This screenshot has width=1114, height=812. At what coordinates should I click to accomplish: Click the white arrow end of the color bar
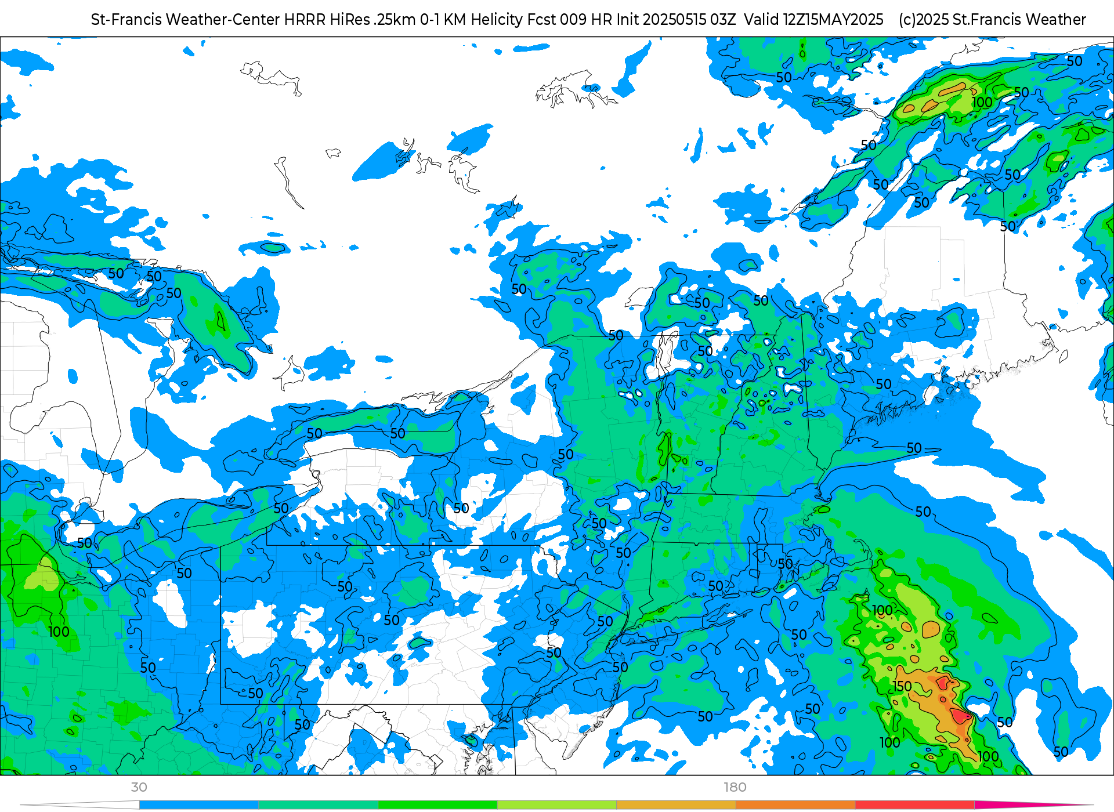tap(80, 805)
